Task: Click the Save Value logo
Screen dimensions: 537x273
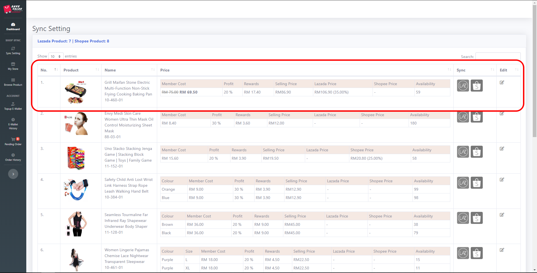Action: (x=13, y=9)
